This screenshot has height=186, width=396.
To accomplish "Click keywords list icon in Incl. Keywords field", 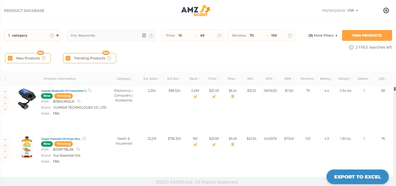I will click(x=144, y=35).
